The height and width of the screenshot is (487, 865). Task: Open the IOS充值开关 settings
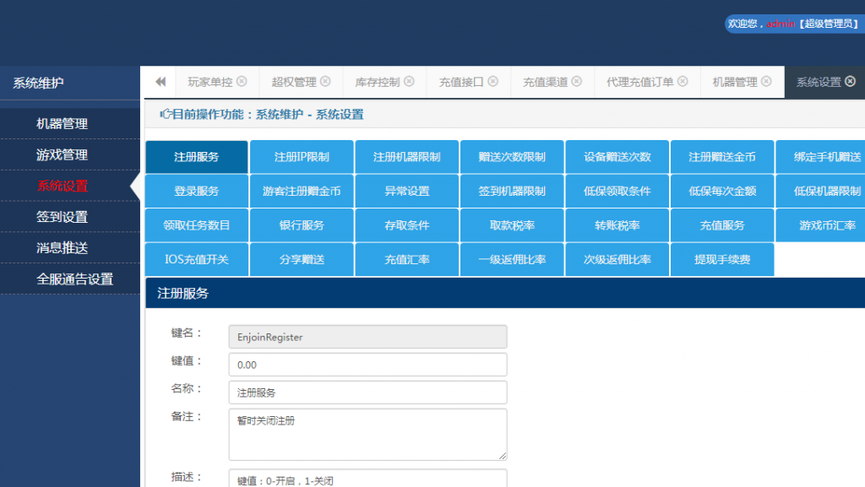(197, 259)
